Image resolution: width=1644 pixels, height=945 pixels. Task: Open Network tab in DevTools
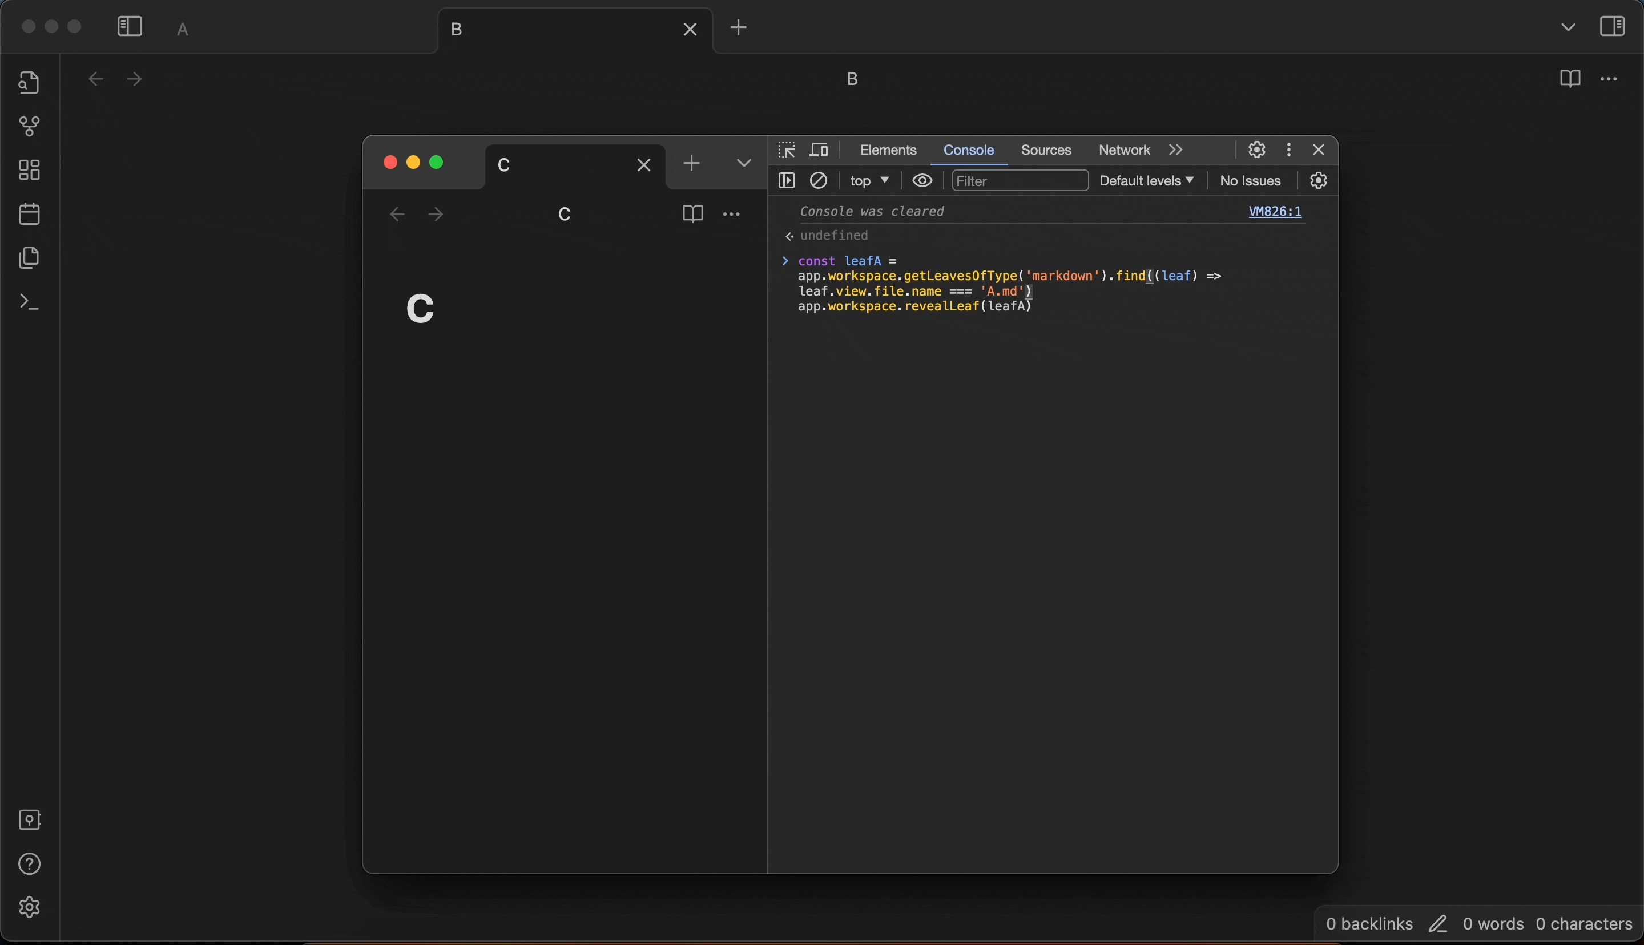click(1124, 151)
